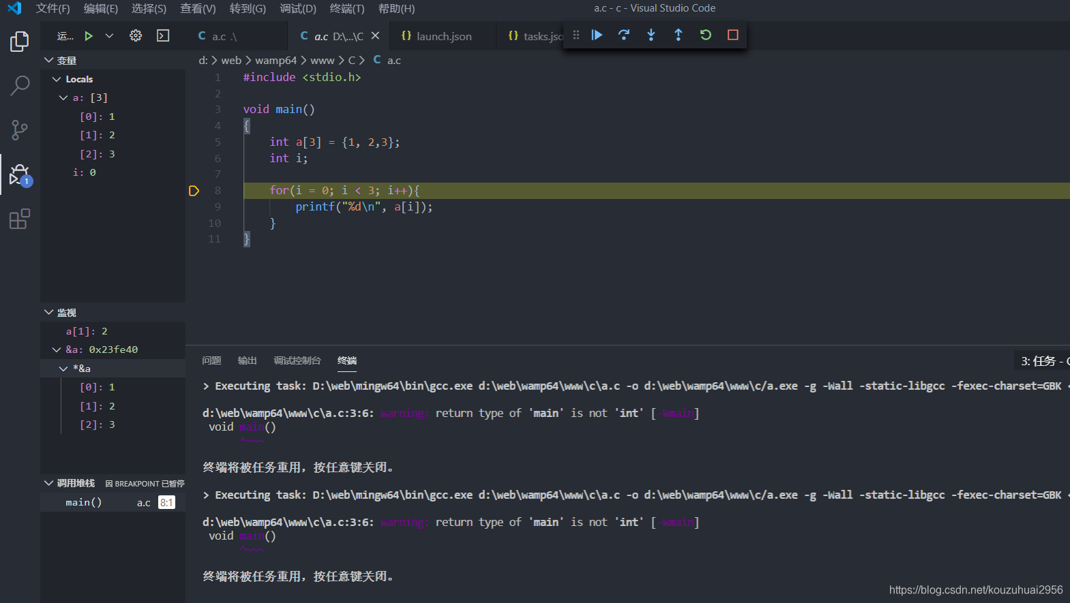The image size is (1070, 603).
Task: Select watch *&a element [1]: 2
Action: point(113,406)
